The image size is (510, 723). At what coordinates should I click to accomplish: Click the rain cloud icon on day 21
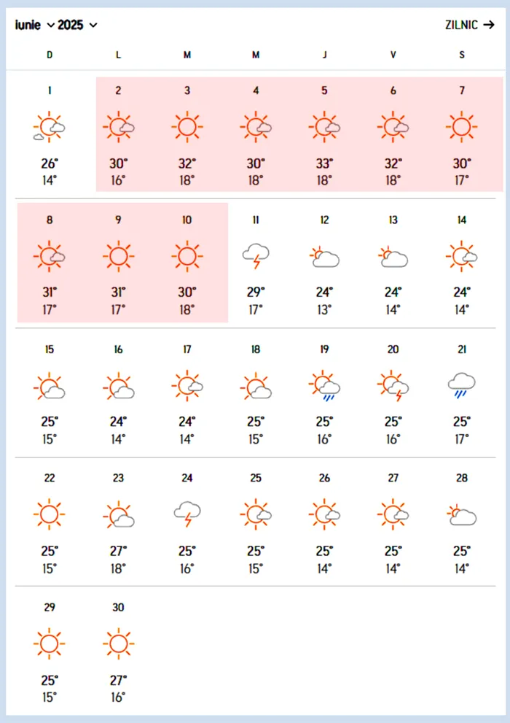(462, 385)
